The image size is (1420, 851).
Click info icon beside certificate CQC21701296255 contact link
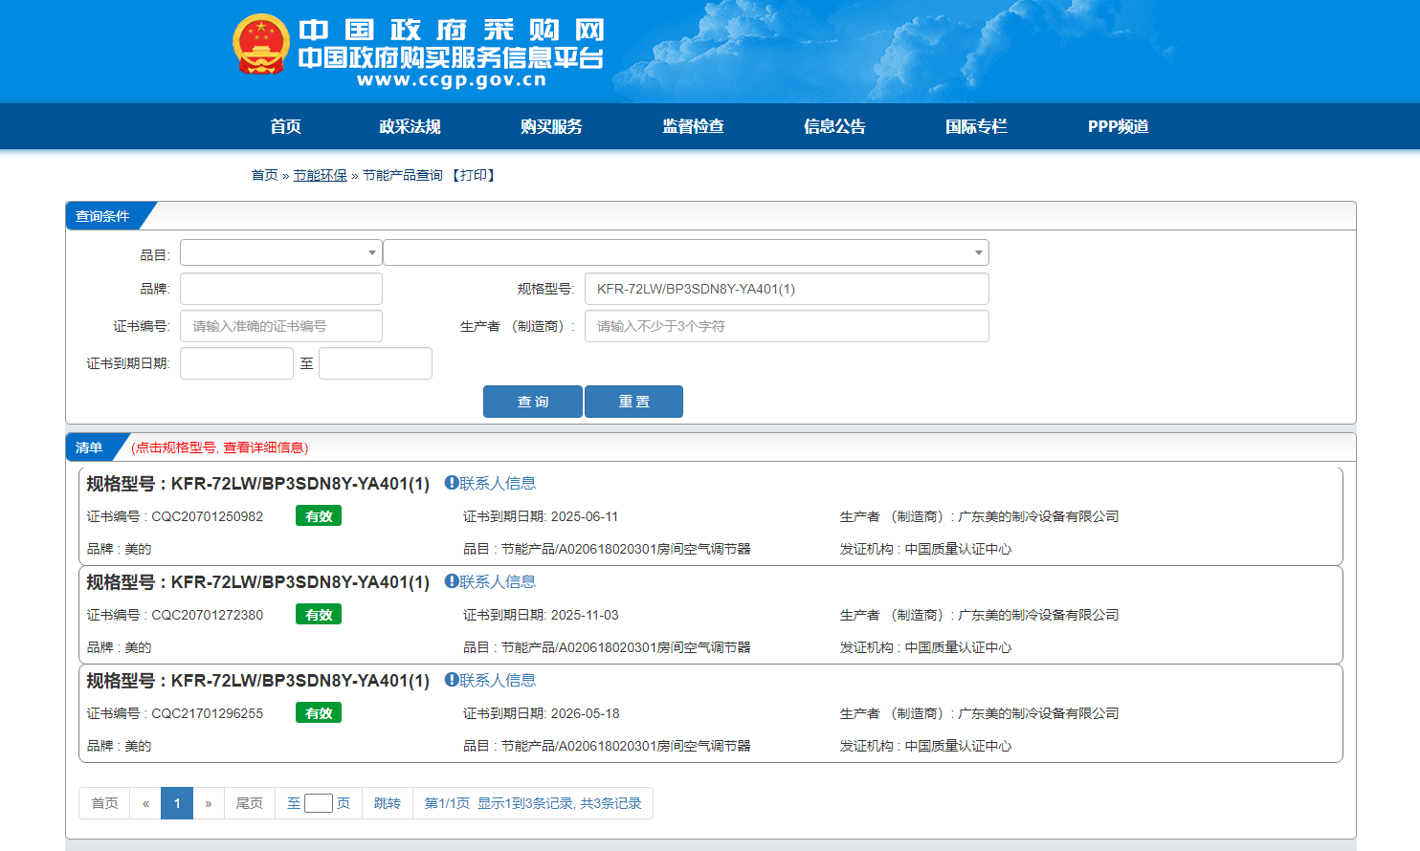[451, 680]
